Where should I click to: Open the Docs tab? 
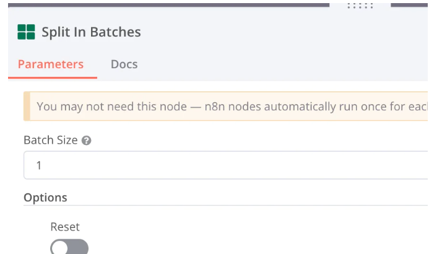click(x=124, y=64)
